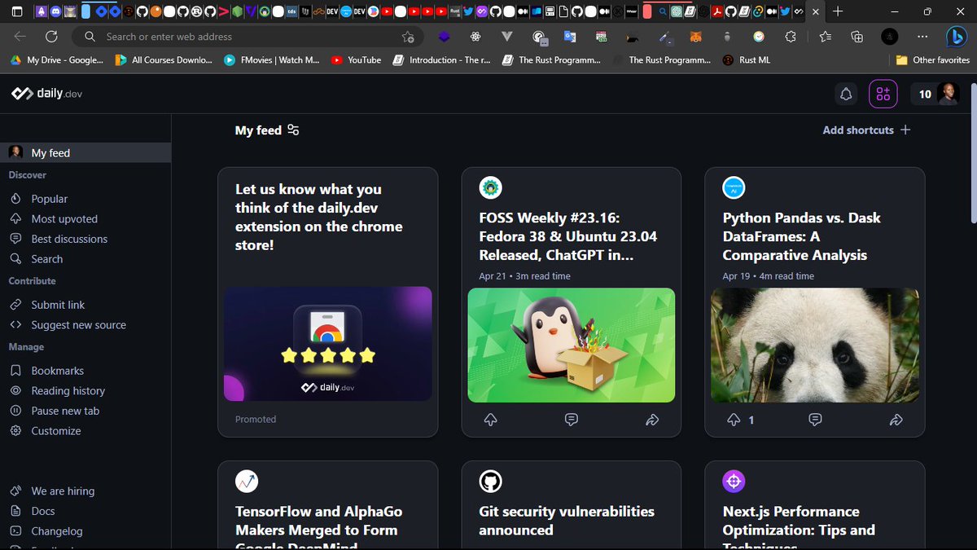Image resolution: width=977 pixels, height=550 pixels.
Task: Open TensorFlow and AlphaGo Makers article
Action: coord(318,526)
